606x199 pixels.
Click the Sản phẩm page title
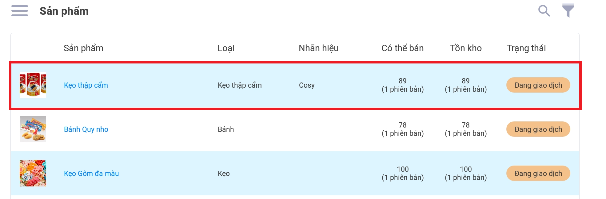click(x=64, y=11)
